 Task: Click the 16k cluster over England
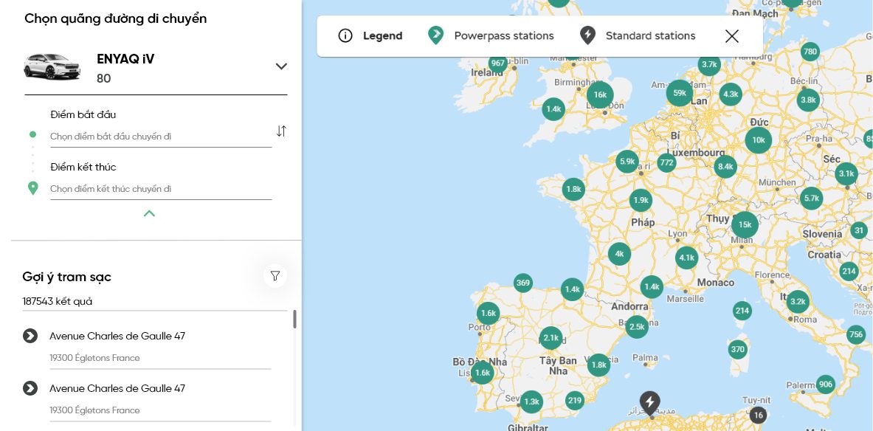click(600, 94)
